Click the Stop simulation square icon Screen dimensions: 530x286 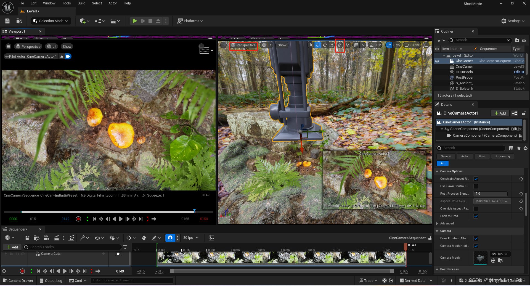pyautogui.click(x=150, y=21)
